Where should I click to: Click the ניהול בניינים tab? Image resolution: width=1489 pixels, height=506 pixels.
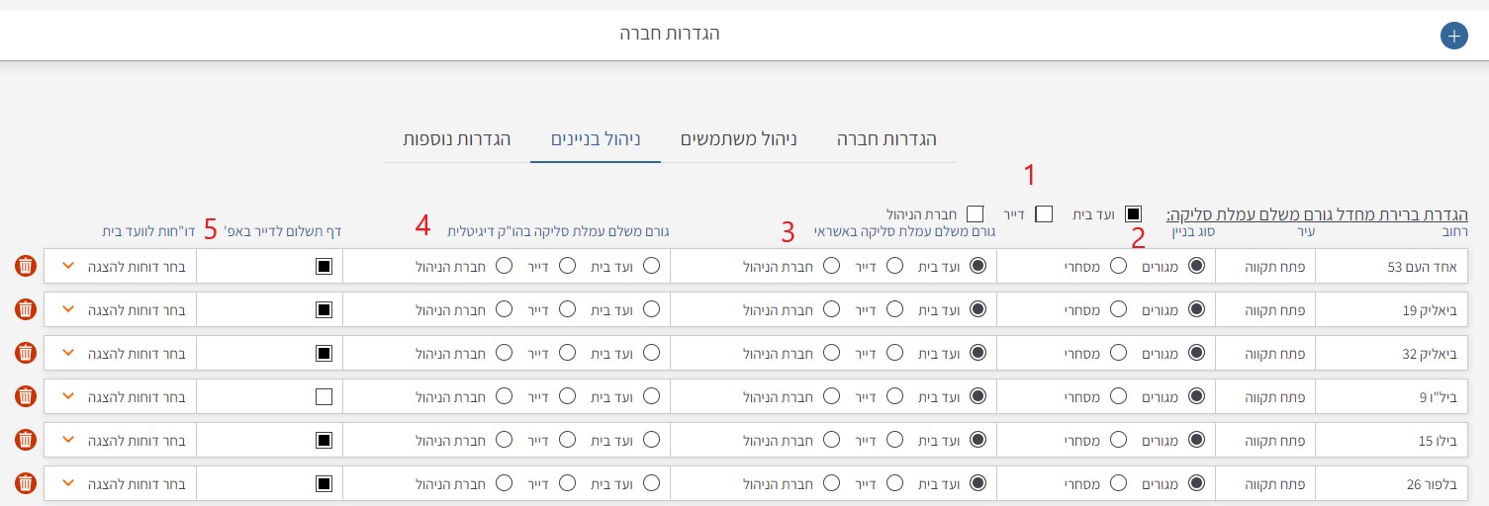pyautogui.click(x=595, y=139)
